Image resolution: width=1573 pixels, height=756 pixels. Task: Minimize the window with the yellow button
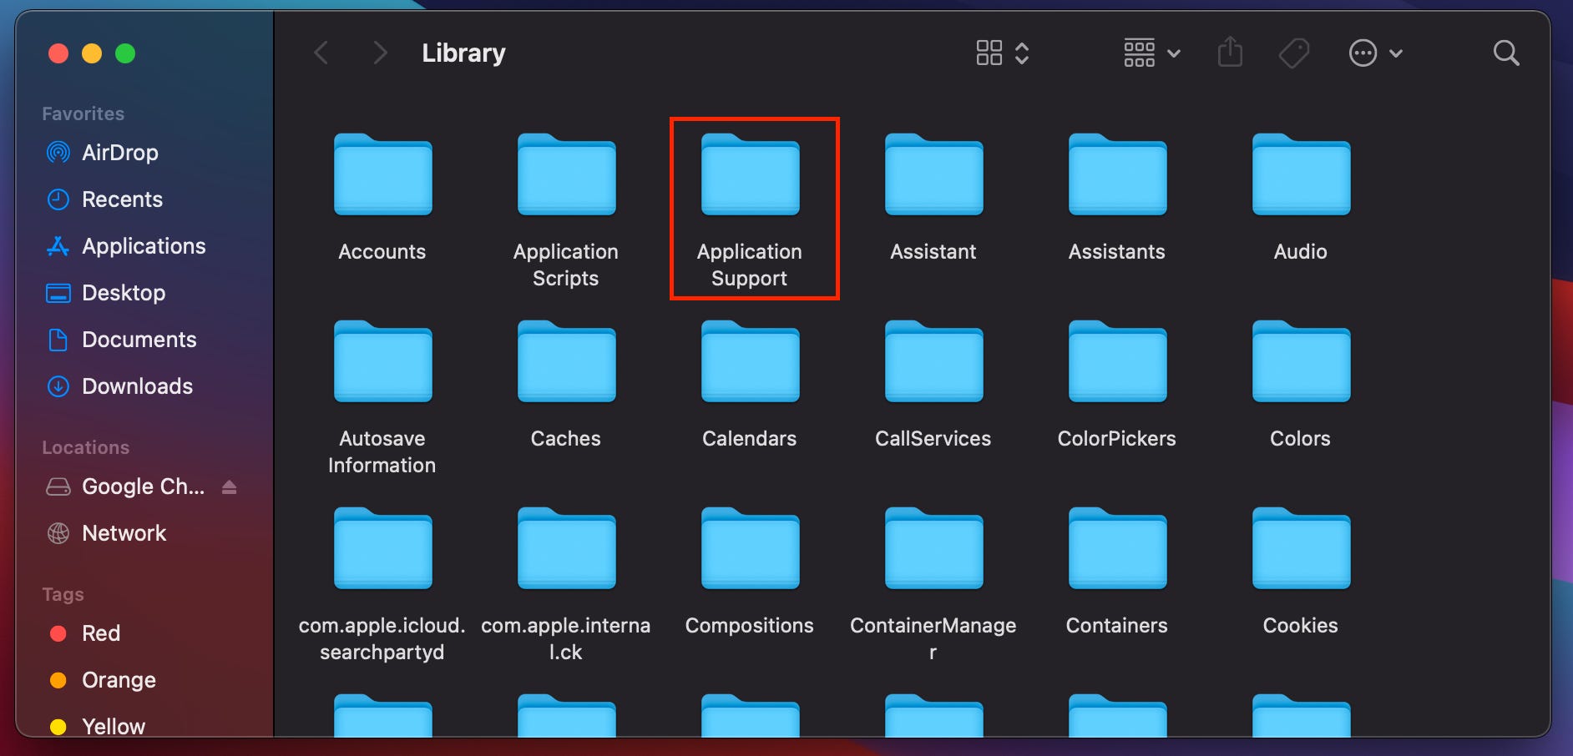pos(92,53)
